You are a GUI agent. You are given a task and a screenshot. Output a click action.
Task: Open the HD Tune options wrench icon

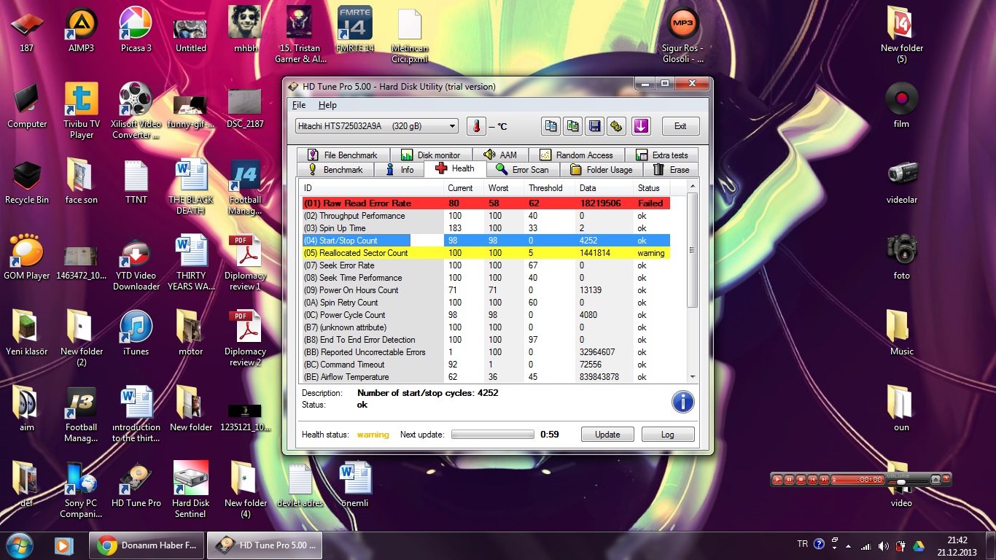point(617,126)
